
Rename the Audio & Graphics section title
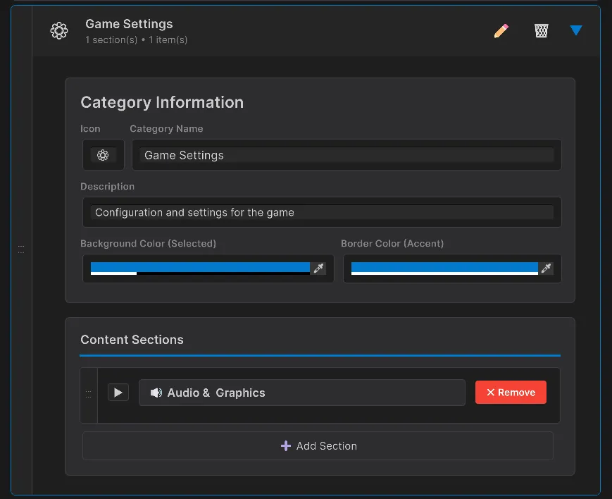point(303,393)
